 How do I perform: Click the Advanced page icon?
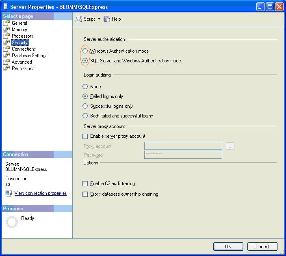pyautogui.click(x=6, y=62)
